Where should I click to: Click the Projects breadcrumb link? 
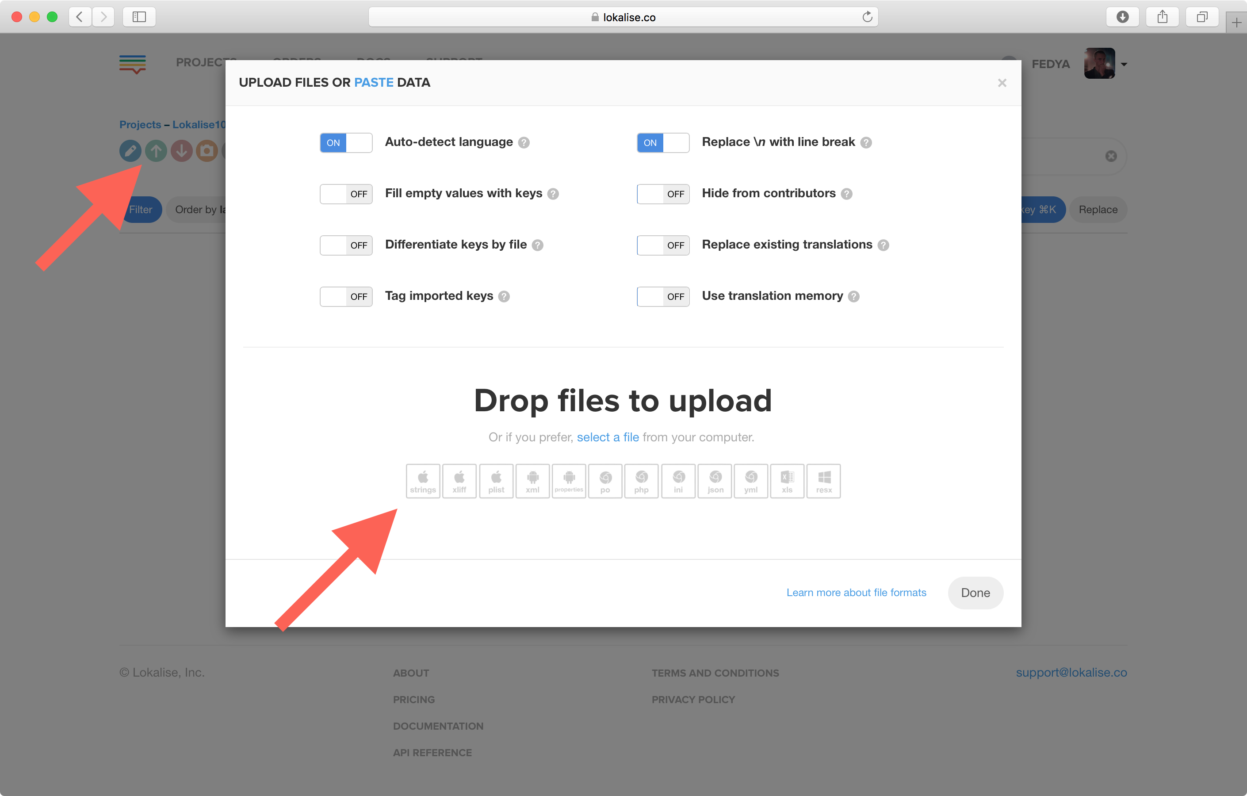(140, 124)
